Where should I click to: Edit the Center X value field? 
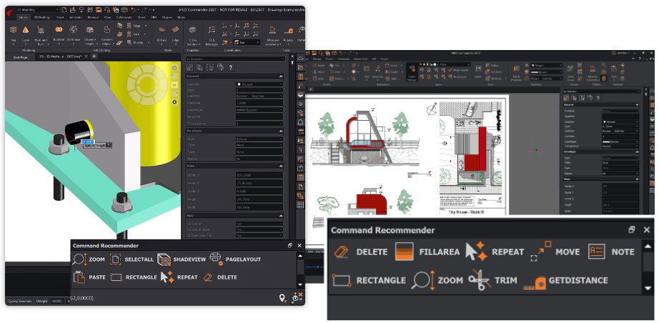pyautogui.click(x=259, y=176)
